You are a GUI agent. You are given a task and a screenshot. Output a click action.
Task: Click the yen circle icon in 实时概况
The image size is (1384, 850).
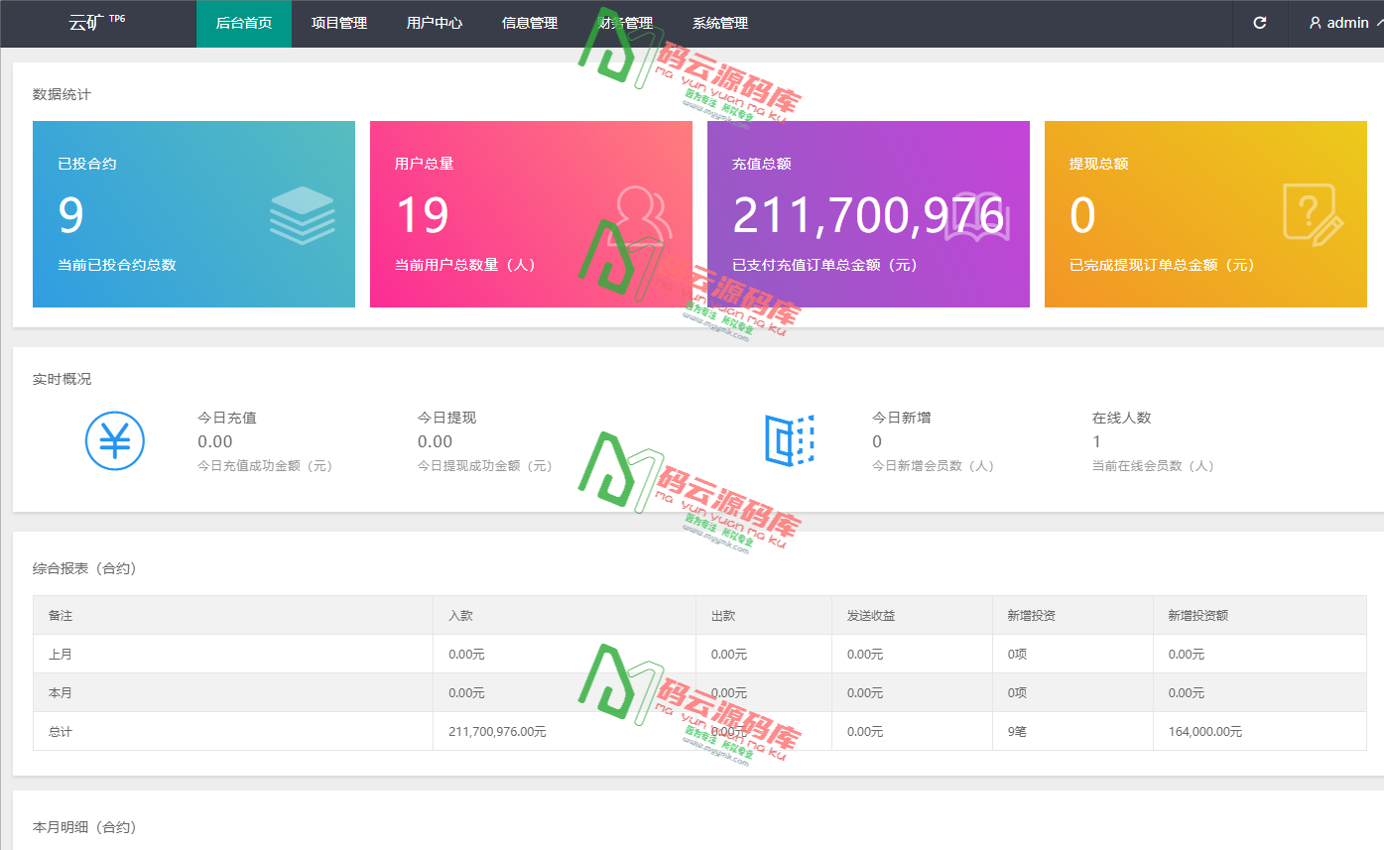115,440
